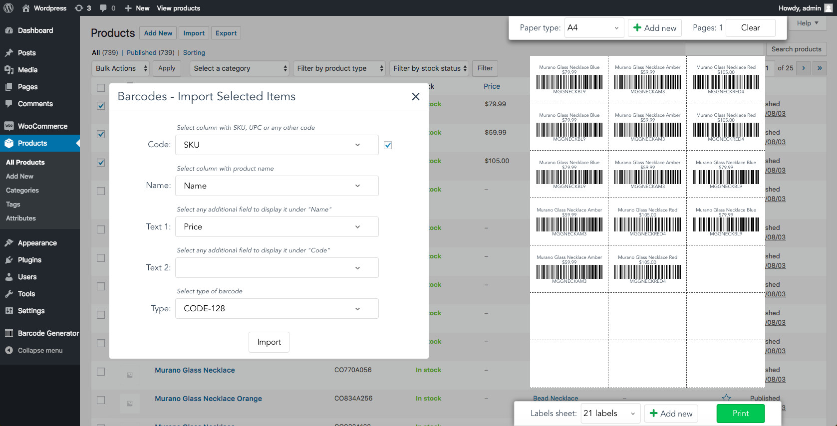Go to next products page arrow
Viewport: 837px width, 426px height.
pyautogui.click(x=803, y=68)
